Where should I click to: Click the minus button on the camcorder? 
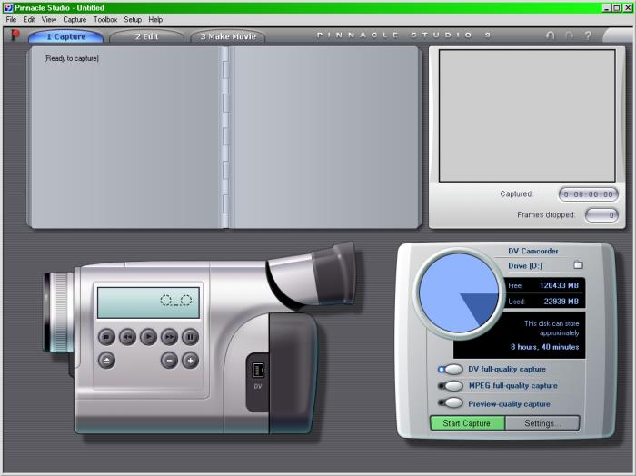coord(170,360)
